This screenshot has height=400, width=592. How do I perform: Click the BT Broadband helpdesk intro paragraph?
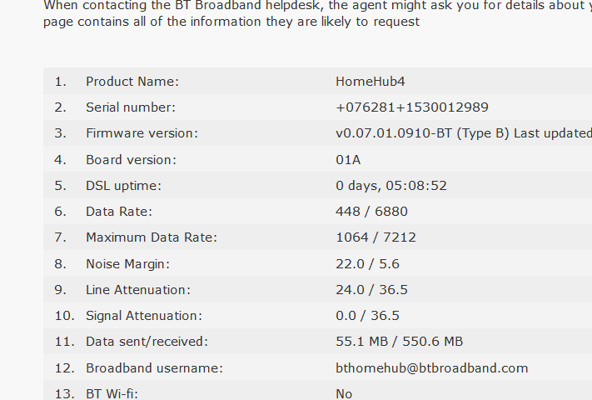click(x=317, y=14)
